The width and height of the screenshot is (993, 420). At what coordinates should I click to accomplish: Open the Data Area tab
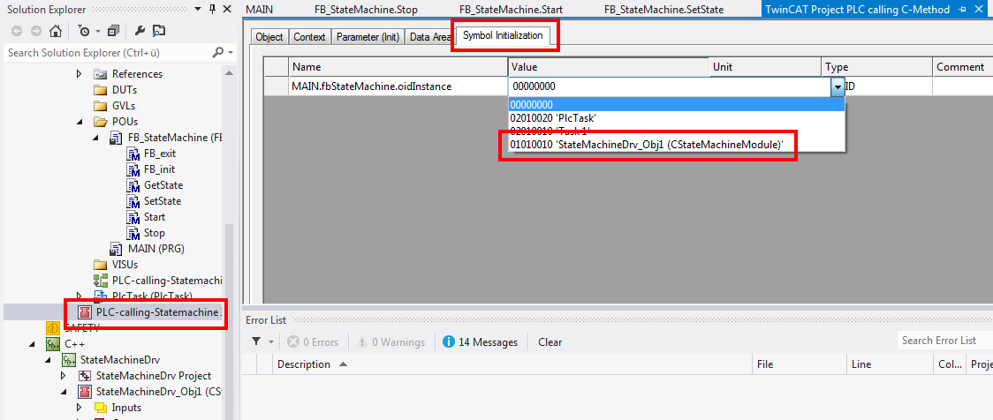[430, 37]
